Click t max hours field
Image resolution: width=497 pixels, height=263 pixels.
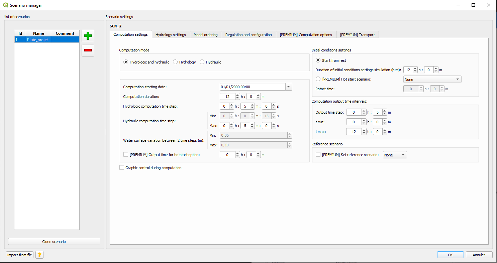click(354, 132)
